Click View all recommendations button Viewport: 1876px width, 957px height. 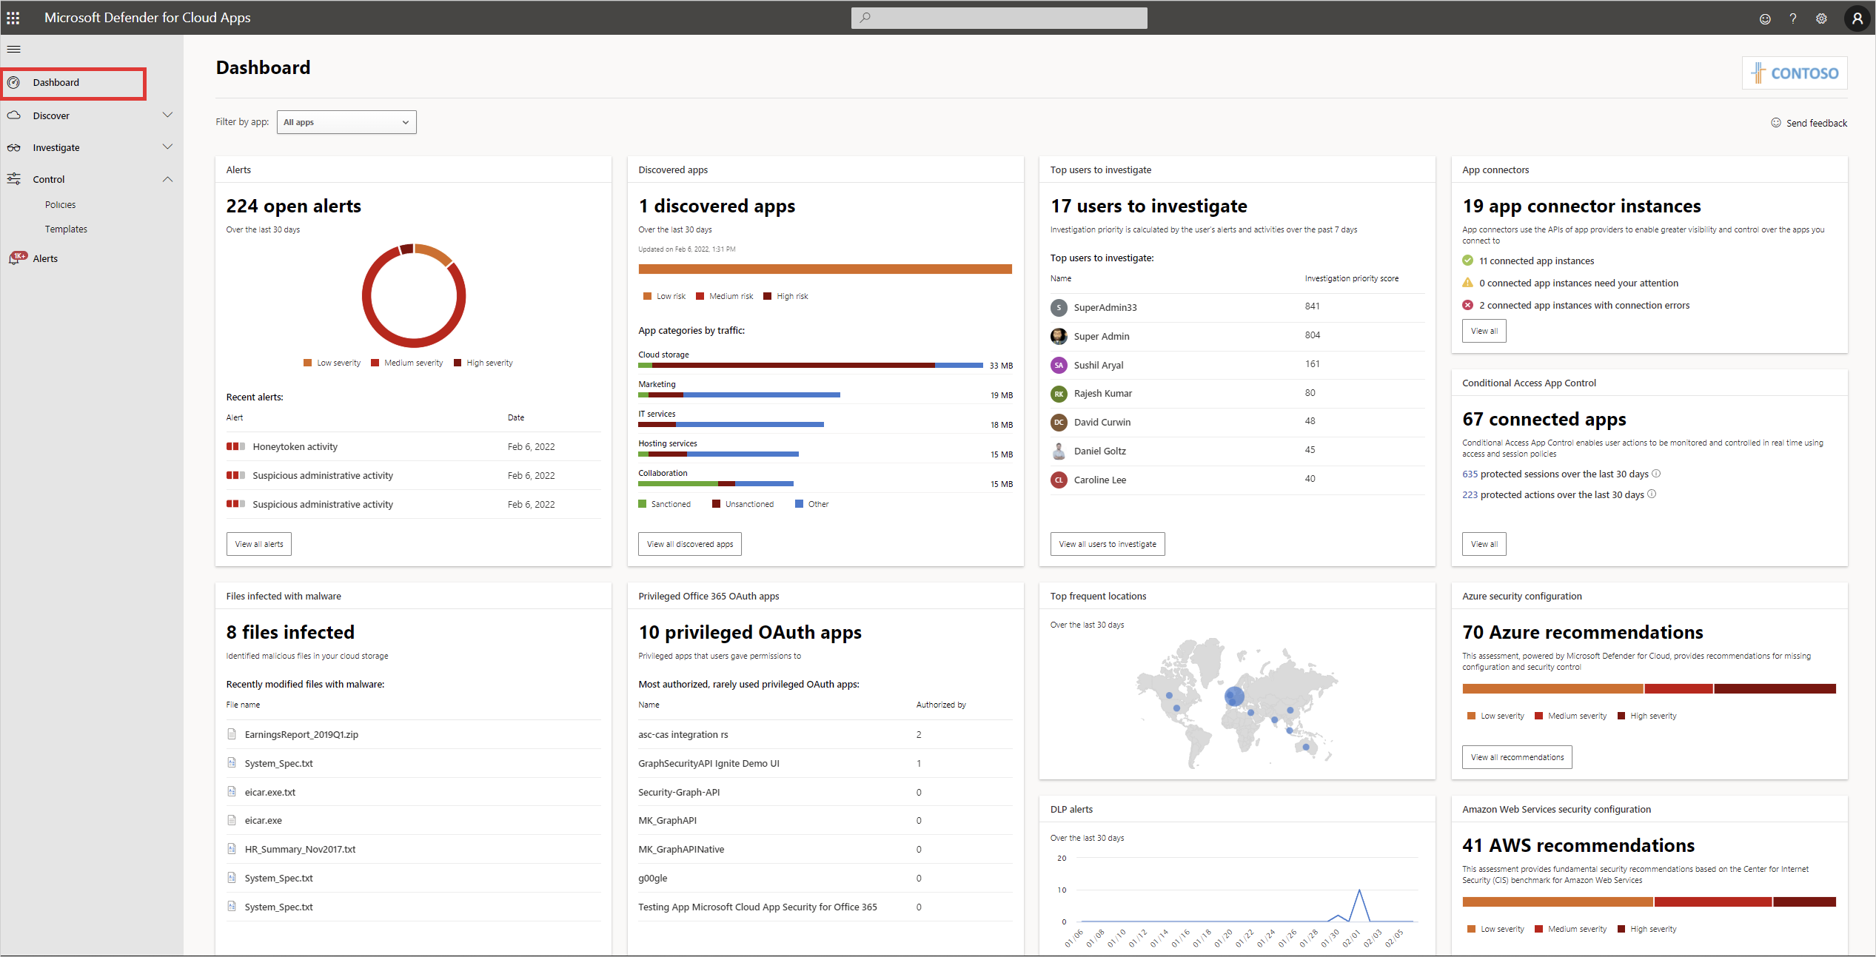click(x=1517, y=757)
